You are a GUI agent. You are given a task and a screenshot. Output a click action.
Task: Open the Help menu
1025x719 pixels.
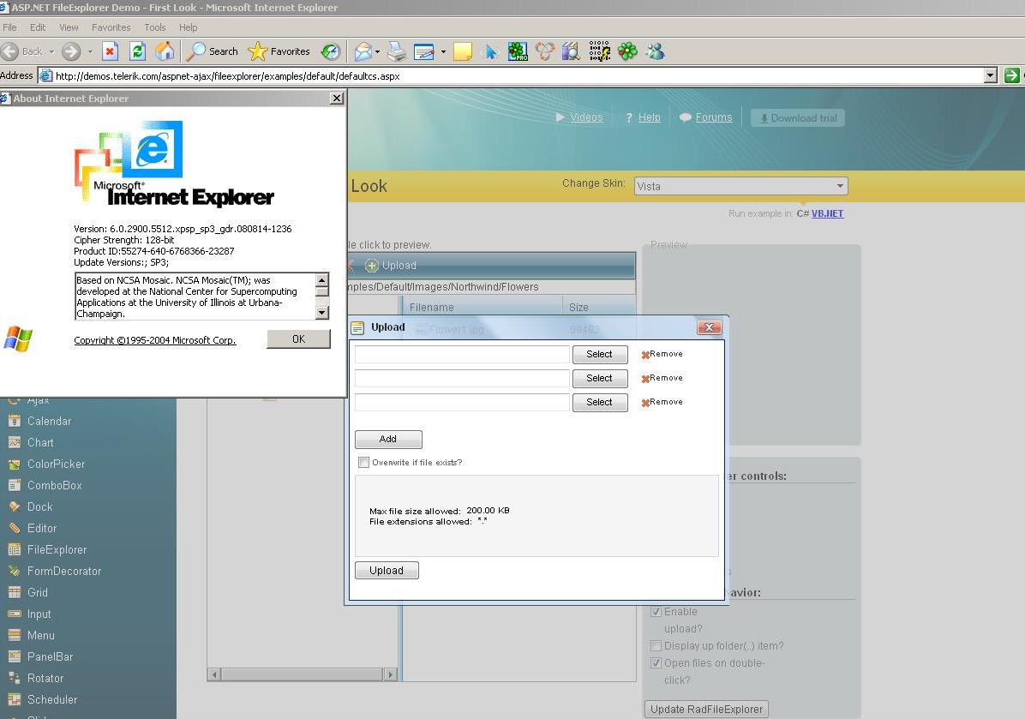pyautogui.click(x=189, y=27)
